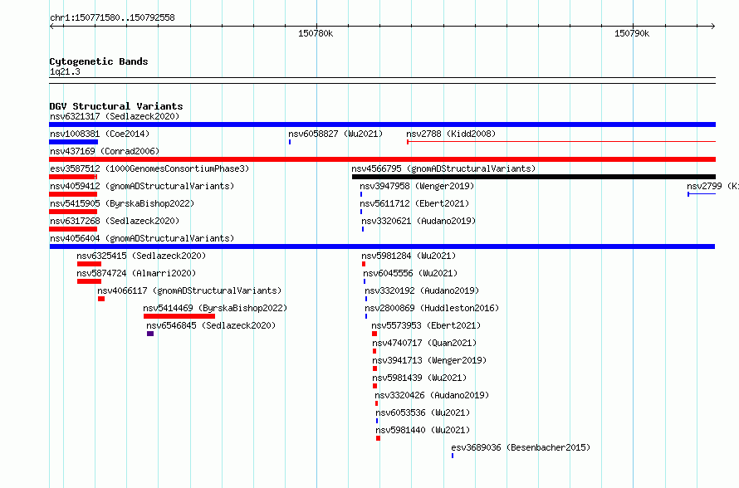Open nsv2788 (Kidd2008) variant
This screenshot has width=739, height=488.
451,134
